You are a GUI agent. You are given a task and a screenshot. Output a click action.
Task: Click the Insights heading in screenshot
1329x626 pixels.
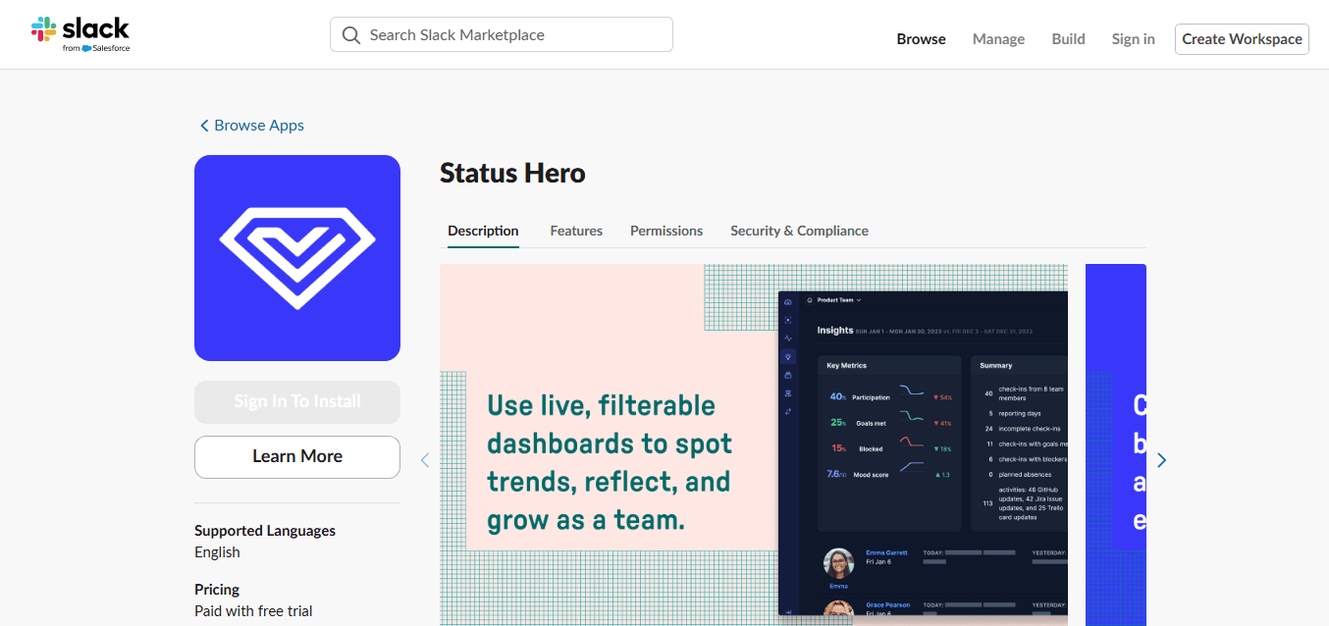tap(835, 331)
